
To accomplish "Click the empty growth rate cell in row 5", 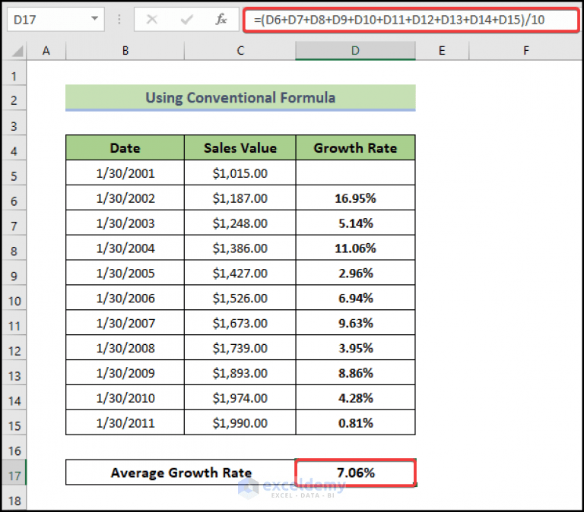I will point(355,173).
